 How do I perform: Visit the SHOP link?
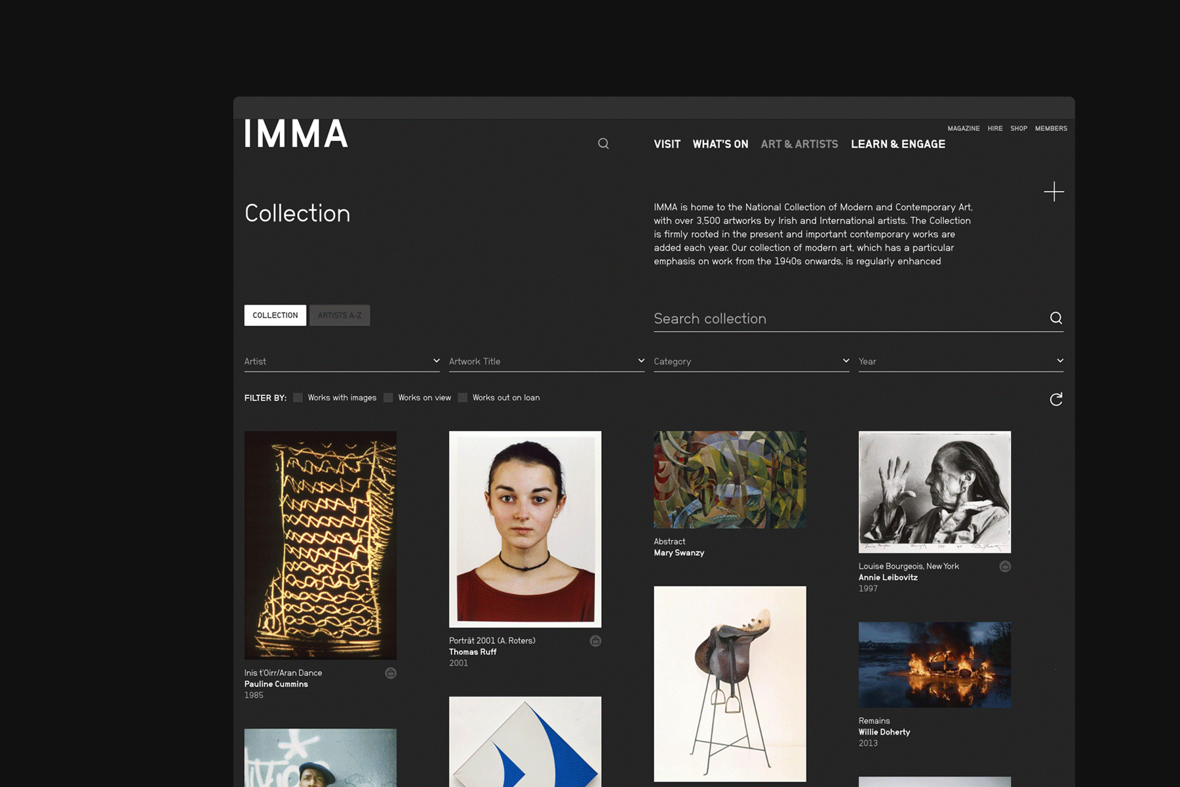coord(1019,129)
